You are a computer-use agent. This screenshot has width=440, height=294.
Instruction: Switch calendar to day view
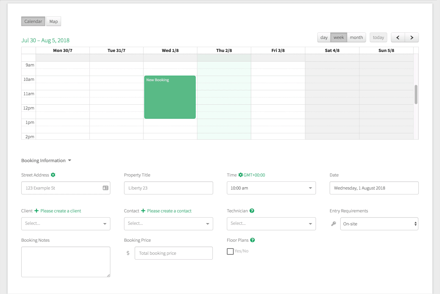pos(324,38)
